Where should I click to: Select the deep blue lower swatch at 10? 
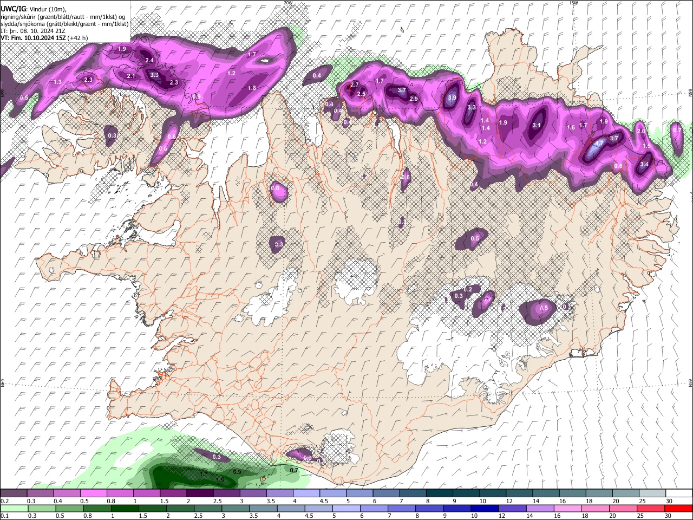pos(484,508)
